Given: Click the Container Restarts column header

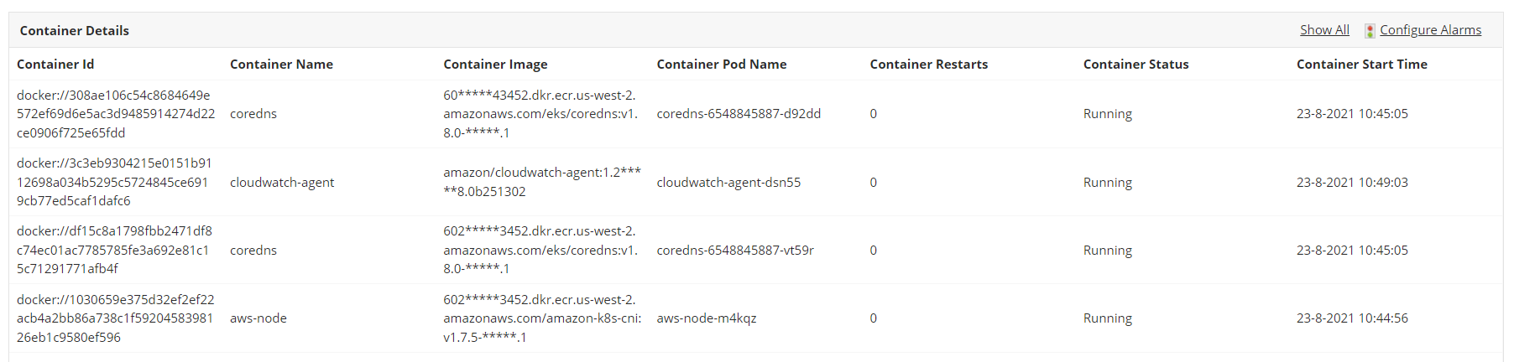Looking at the screenshot, I should pyautogui.click(x=928, y=65).
